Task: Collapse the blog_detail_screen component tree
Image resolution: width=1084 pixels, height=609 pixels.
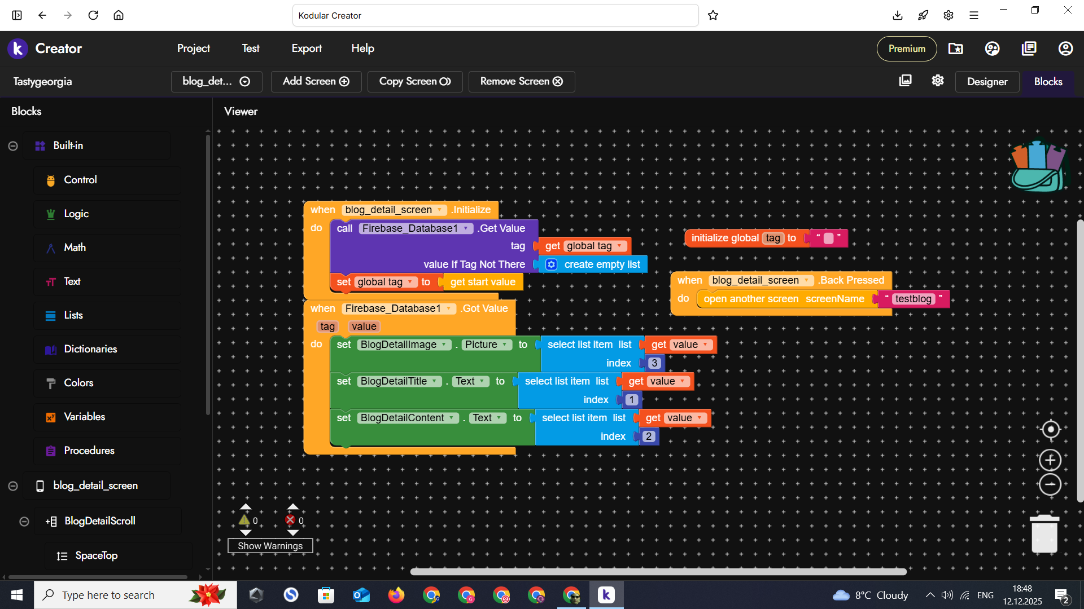Action: [x=13, y=486]
